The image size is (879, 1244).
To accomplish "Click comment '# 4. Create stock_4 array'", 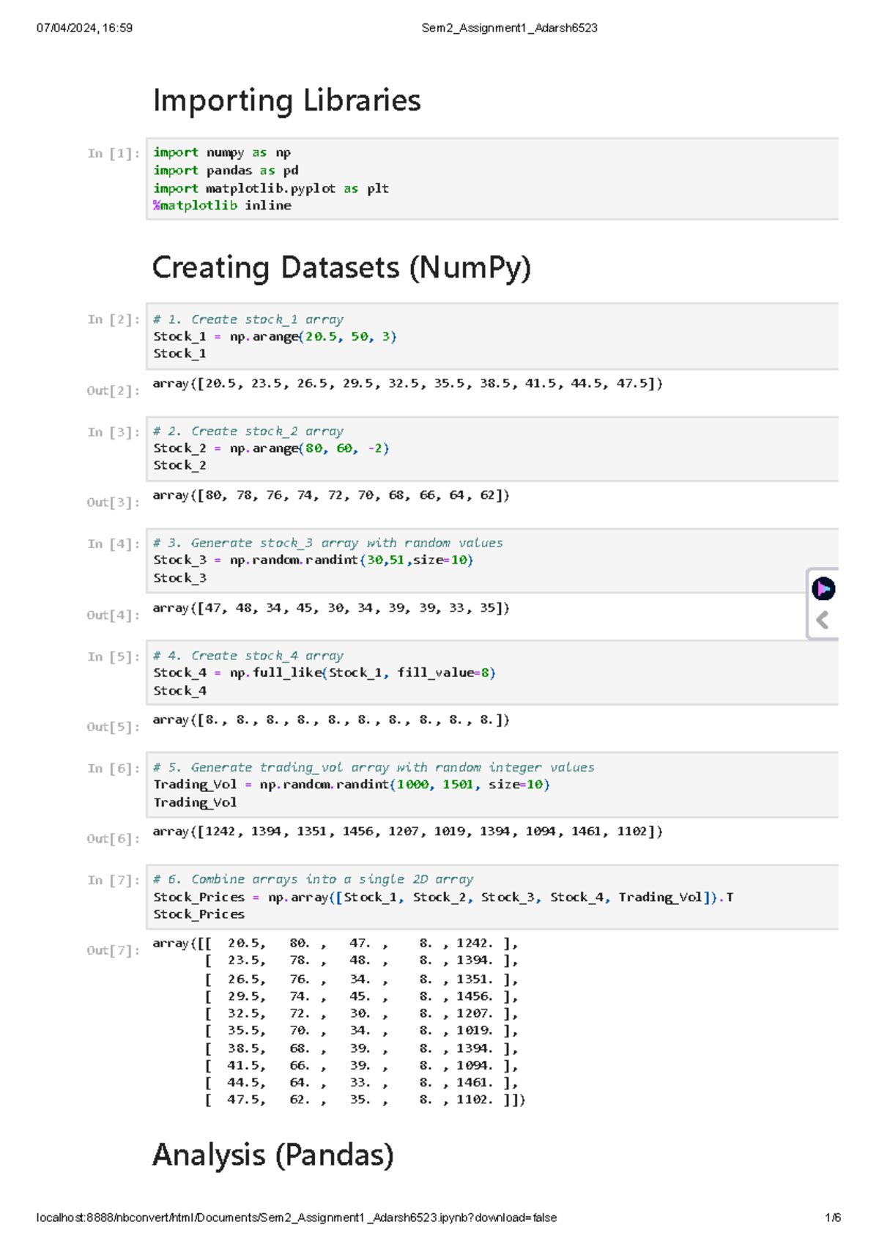I will (x=248, y=656).
